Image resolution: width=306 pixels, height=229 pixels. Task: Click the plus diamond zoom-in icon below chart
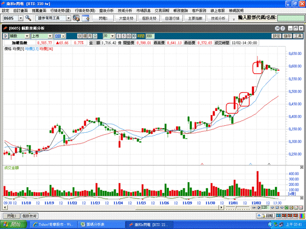coord(259,208)
